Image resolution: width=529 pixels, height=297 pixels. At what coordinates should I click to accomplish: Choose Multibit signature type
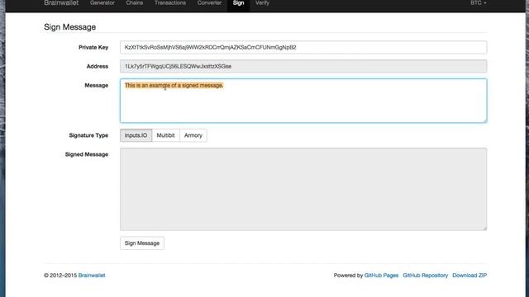tap(165, 135)
